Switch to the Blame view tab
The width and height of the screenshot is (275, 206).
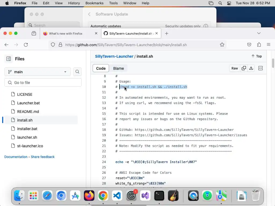tap(118, 68)
